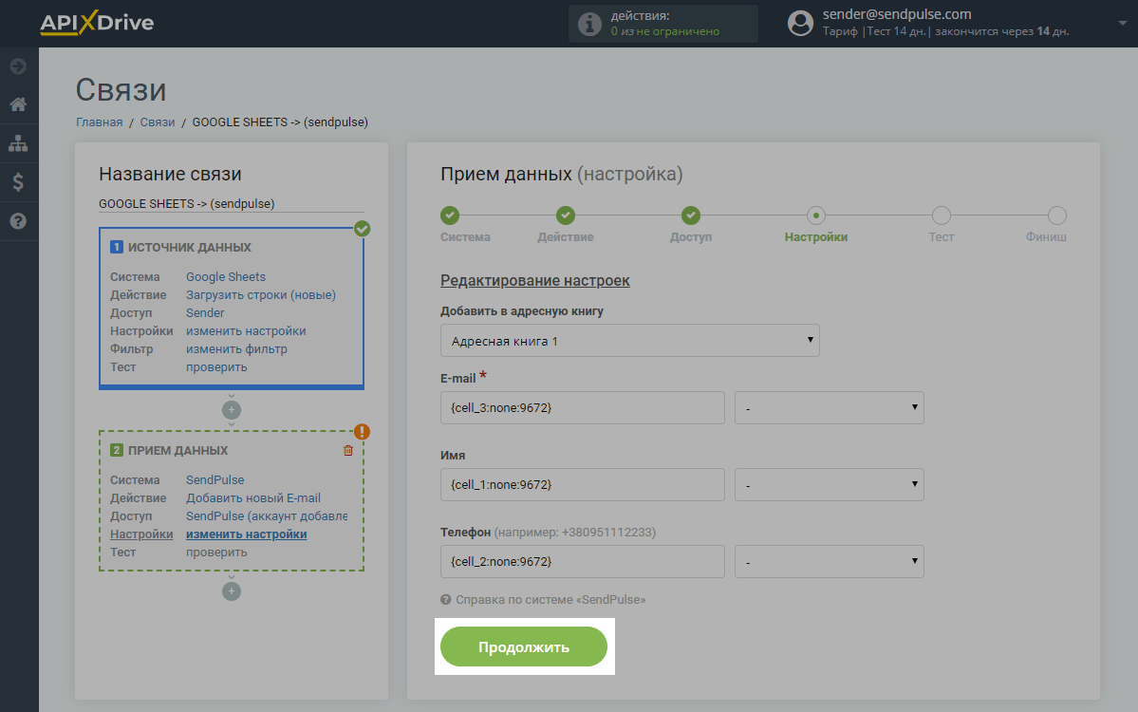Viewport: 1138px width, 712px height.
Task: Click the '0 из не ограничено' actions counter
Action: coord(664,31)
